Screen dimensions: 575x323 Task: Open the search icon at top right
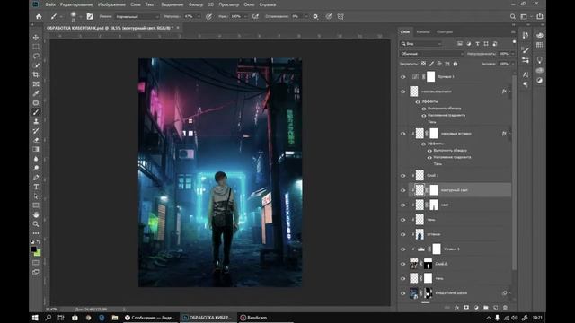click(x=513, y=16)
